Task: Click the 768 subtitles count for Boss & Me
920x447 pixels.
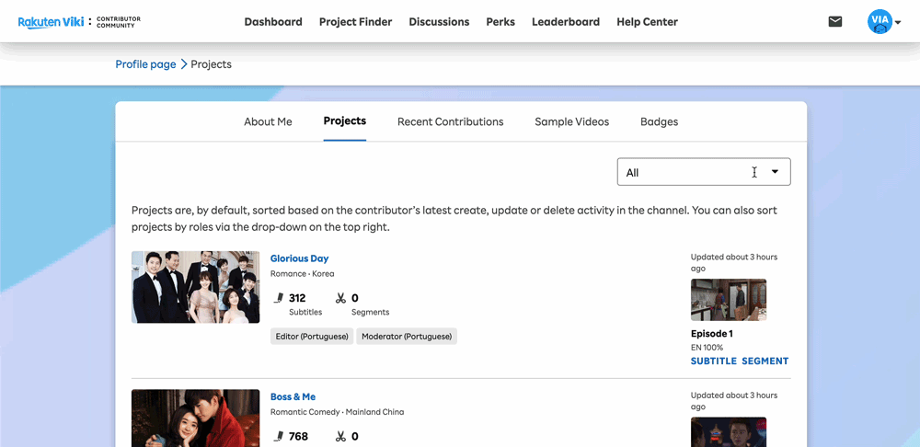Action: [x=298, y=437]
